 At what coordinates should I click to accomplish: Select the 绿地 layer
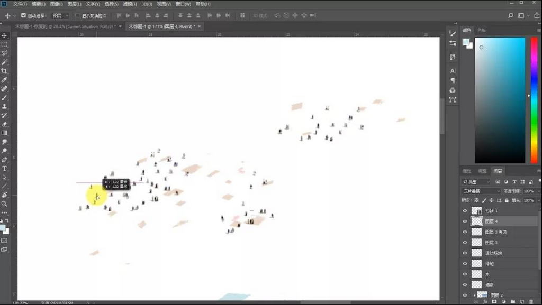490,263
